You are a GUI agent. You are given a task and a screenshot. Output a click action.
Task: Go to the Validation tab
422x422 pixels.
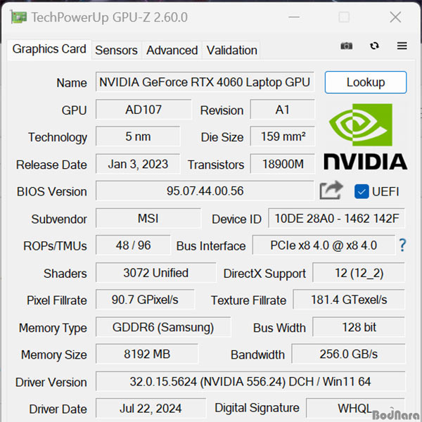point(231,50)
